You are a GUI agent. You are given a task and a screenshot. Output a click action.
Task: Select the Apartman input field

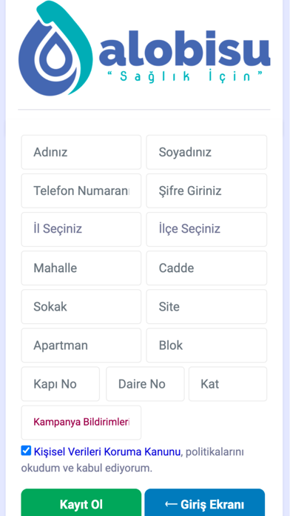tap(81, 345)
